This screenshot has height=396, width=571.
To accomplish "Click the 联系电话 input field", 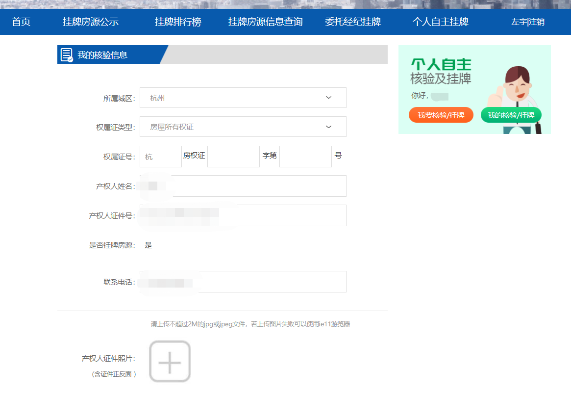I will (243, 282).
